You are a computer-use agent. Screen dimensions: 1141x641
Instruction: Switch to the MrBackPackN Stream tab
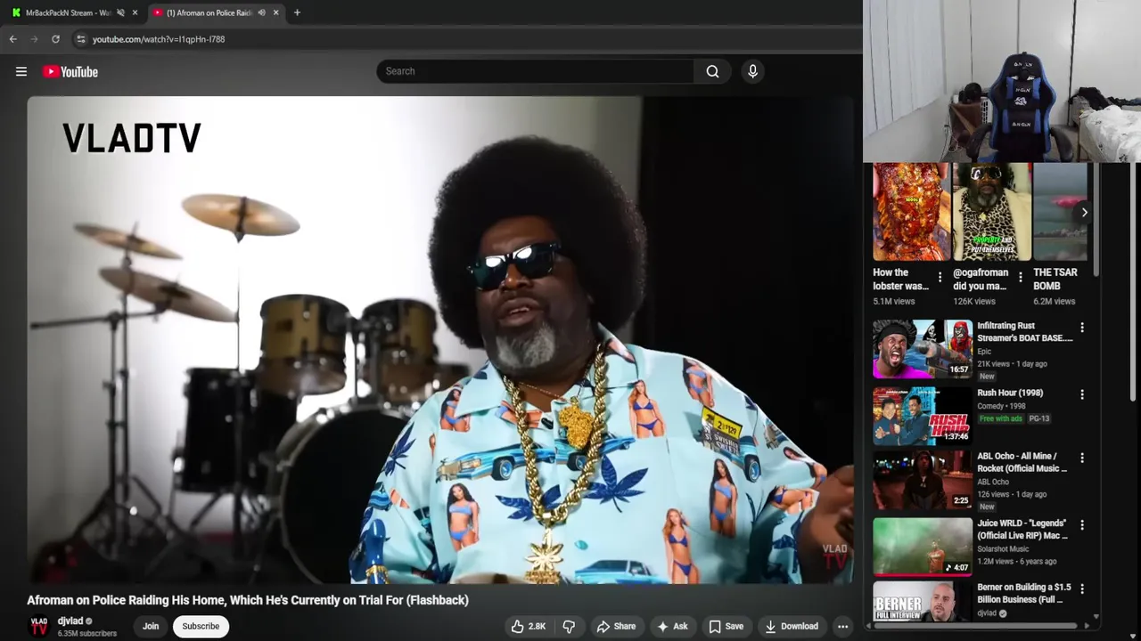pos(68,12)
